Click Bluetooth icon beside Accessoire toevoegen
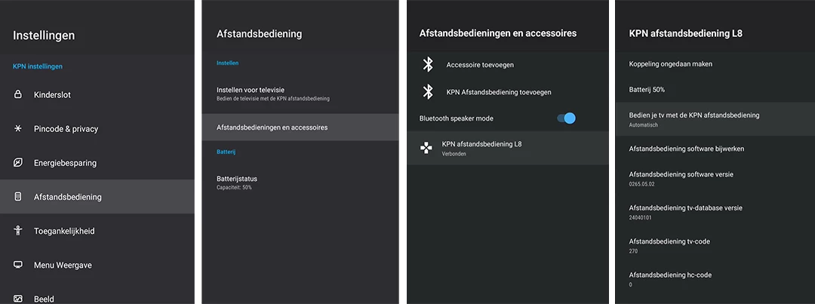Viewport: 815px width, 304px height. 428,64
